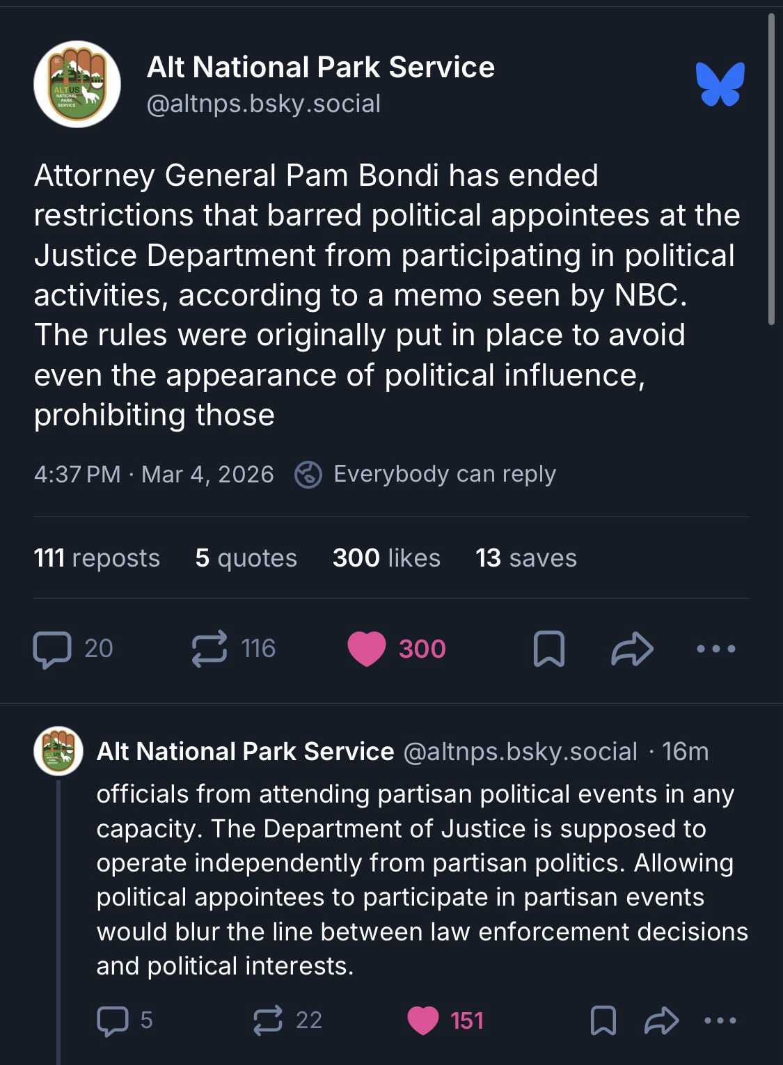The width and height of the screenshot is (783, 1065).
Task: Click the scrollbar thumb on right edge
Action: [771, 167]
